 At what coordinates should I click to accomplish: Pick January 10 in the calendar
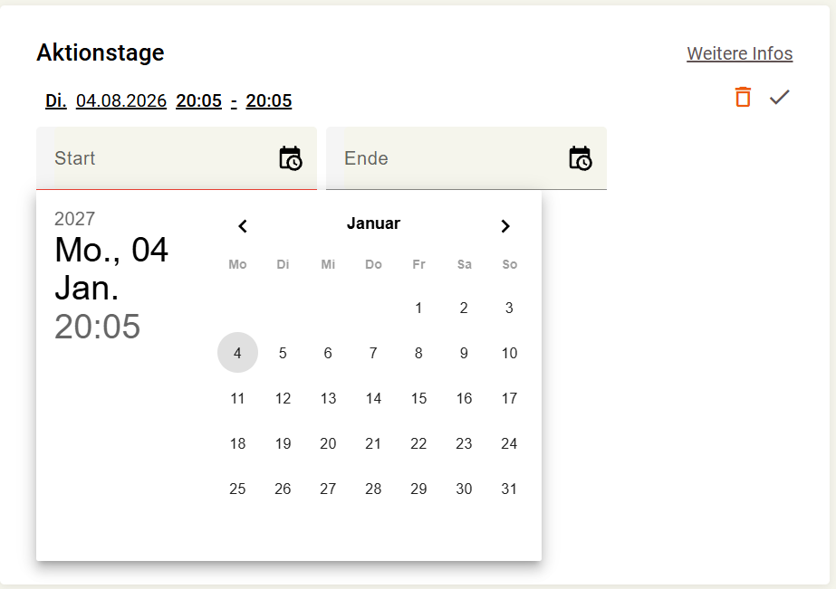click(509, 353)
